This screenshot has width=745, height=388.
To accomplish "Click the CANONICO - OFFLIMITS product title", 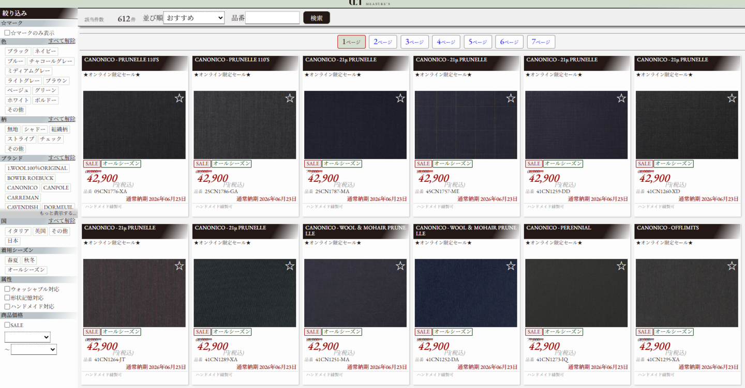I will tap(668, 228).
